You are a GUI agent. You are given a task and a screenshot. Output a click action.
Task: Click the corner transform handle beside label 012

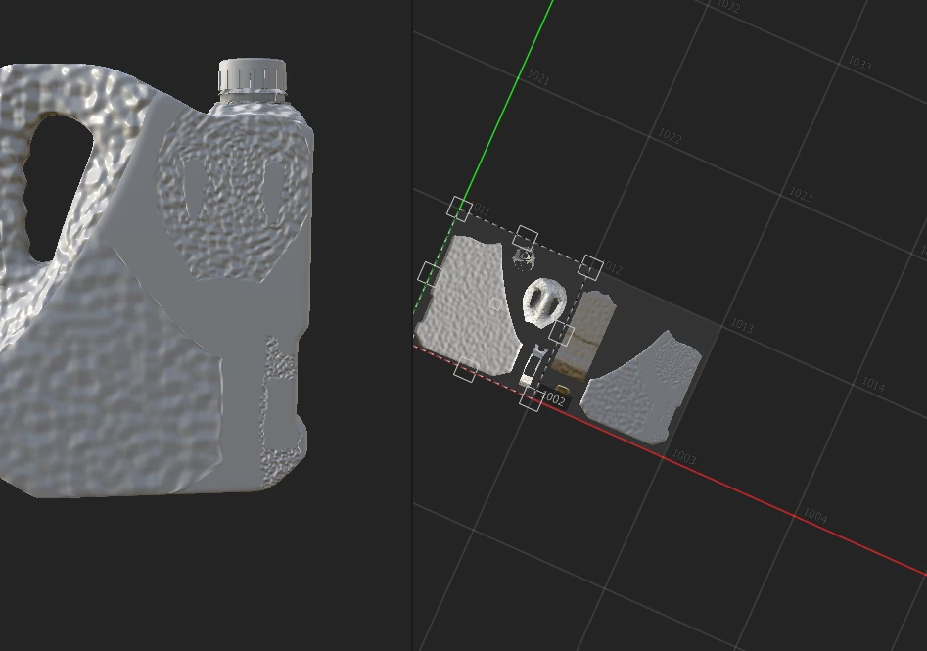pyautogui.click(x=590, y=267)
